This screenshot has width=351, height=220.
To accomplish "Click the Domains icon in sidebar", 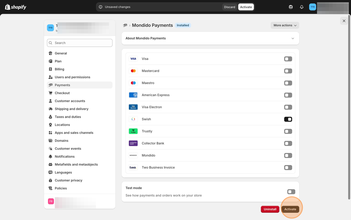I will tap(50, 140).
